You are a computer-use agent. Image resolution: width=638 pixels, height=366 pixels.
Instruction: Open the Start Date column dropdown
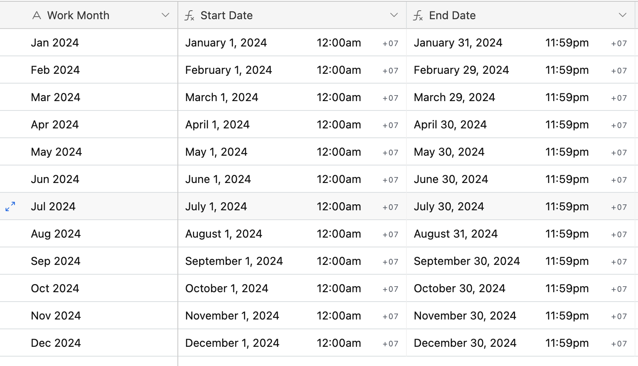(x=394, y=15)
